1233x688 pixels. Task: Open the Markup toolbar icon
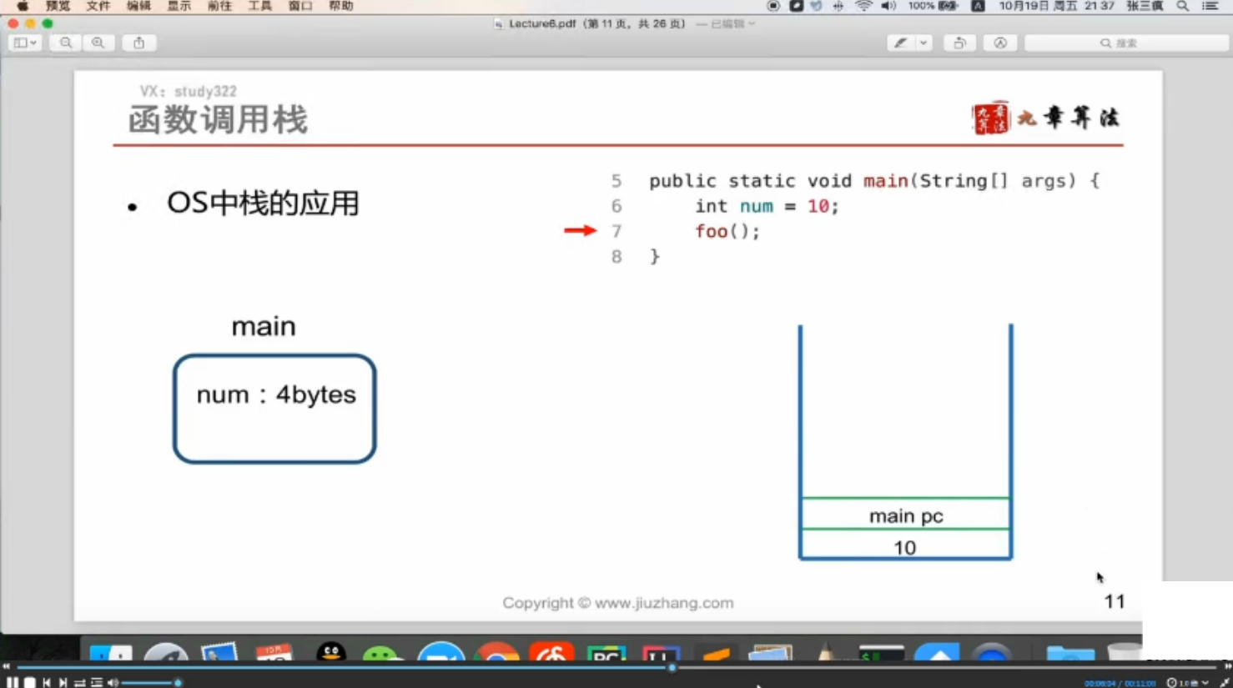pyautogui.click(x=1000, y=43)
